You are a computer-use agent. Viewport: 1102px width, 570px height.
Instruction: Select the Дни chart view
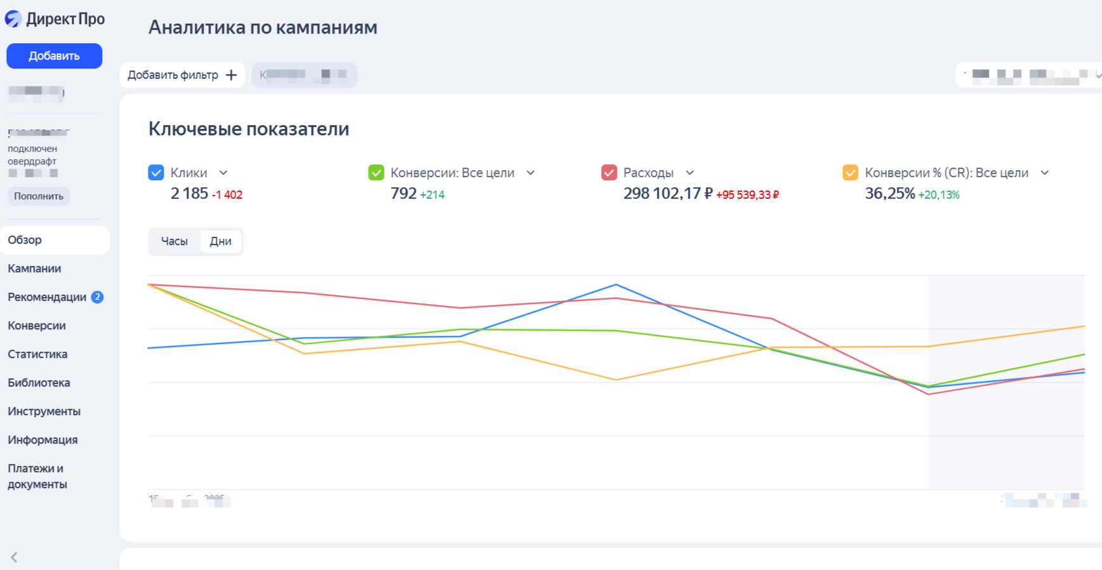(220, 241)
